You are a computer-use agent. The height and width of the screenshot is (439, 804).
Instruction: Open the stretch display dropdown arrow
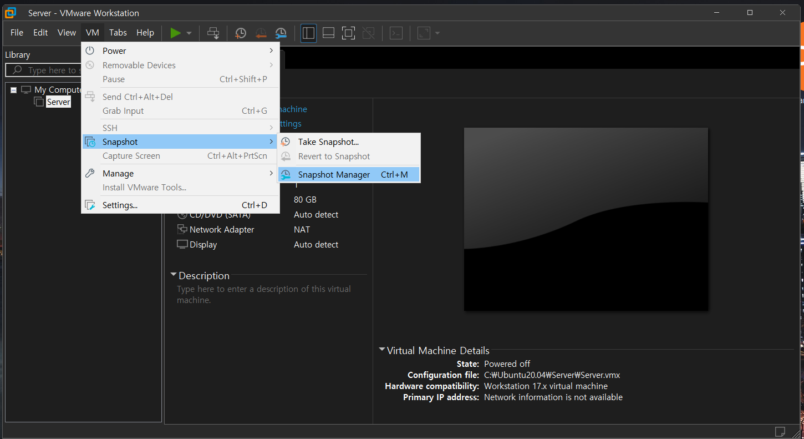point(437,33)
